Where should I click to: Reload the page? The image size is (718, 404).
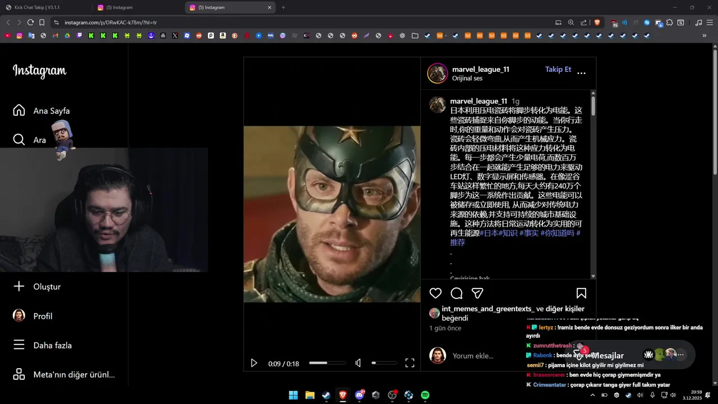click(30, 22)
